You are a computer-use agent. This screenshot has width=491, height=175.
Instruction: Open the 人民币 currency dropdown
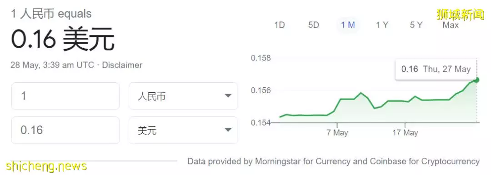[x=183, y=96]
